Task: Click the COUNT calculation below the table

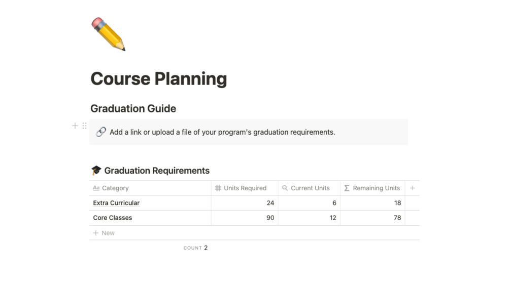Action: [x=196, y=248]
